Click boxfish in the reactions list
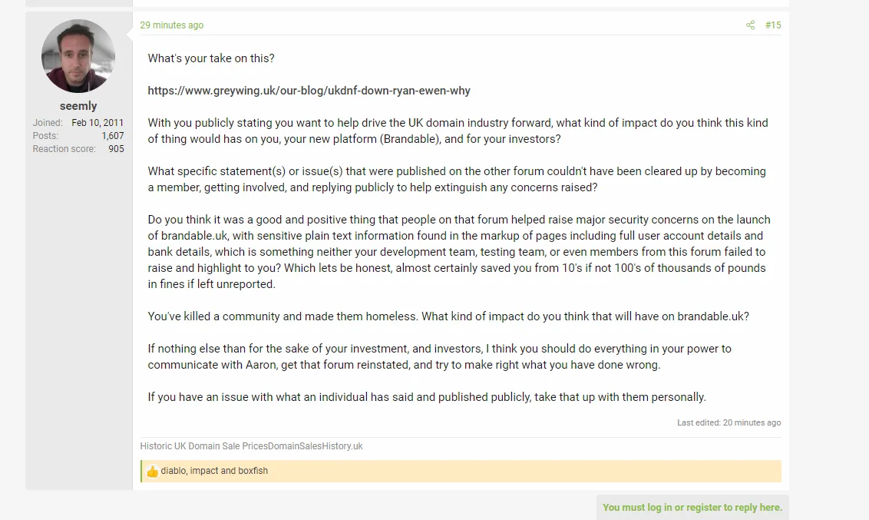This screenshot has height=520, width=869. click(253, 471)
